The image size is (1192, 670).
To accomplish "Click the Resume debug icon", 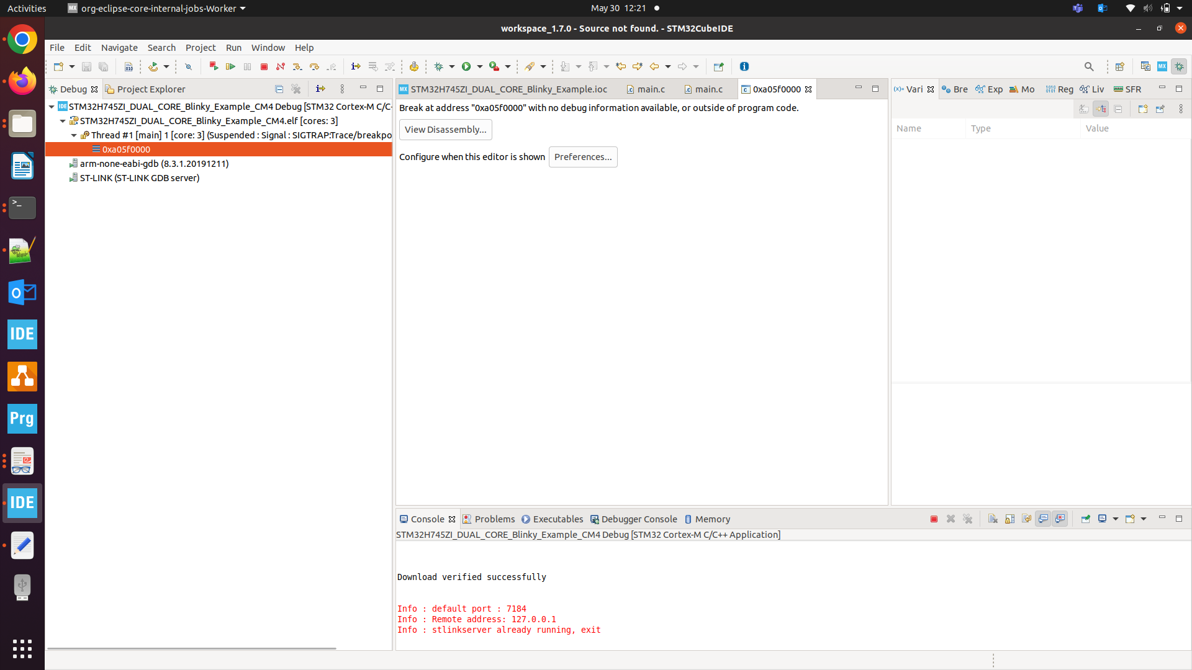I will pyautogui.click(x=230, y=66).
